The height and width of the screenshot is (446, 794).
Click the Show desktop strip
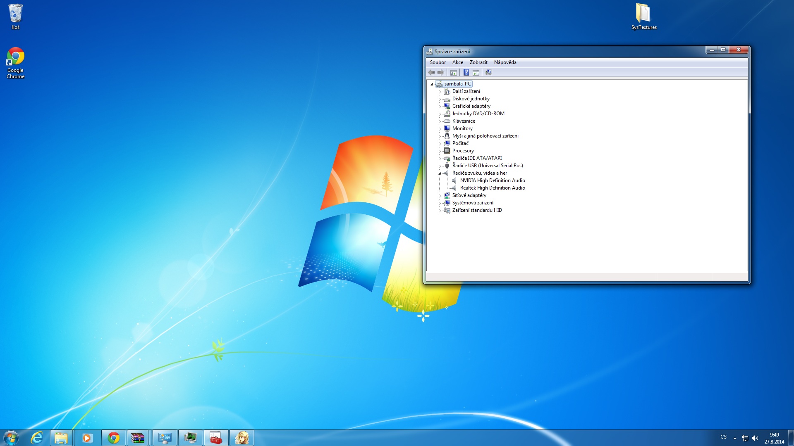[791, 438]
